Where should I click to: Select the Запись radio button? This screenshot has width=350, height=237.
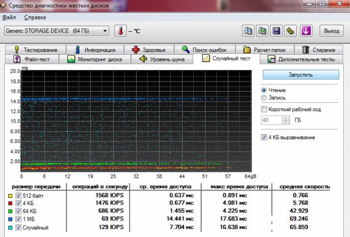coord(264,98)
